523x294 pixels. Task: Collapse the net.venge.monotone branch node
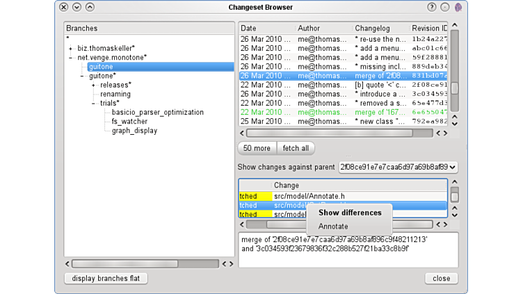coord(70,58)
